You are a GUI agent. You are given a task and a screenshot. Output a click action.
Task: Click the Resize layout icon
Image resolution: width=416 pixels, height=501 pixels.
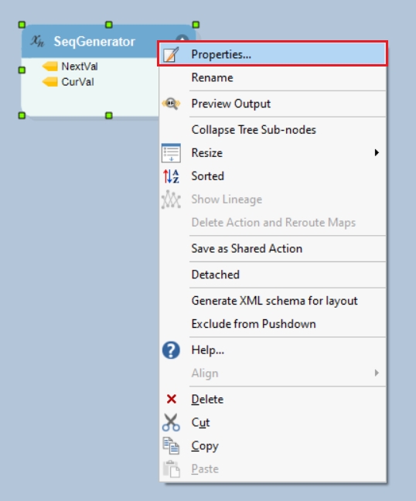coord(171,153)
